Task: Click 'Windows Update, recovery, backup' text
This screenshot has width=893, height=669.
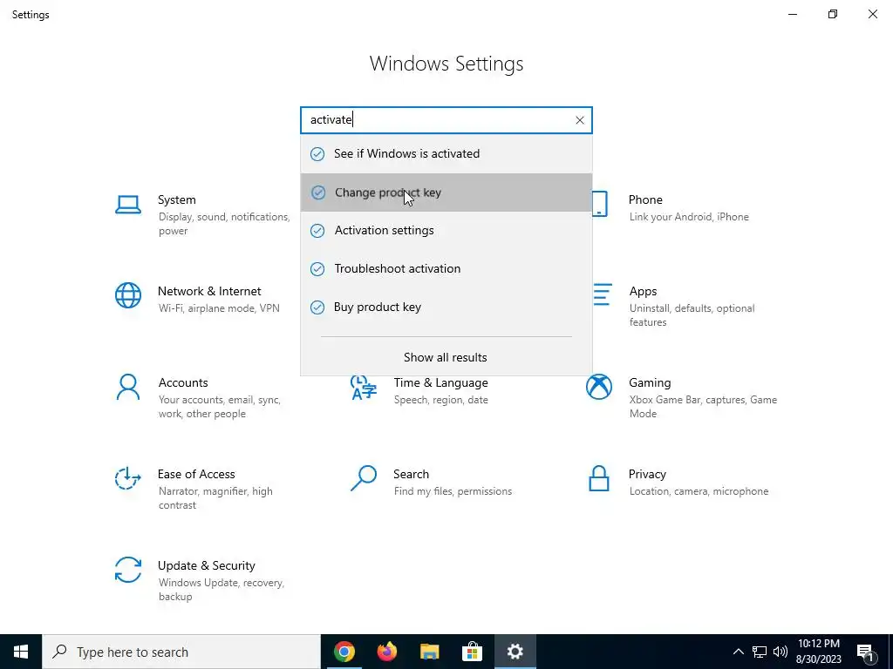Action: pos(221,590)
